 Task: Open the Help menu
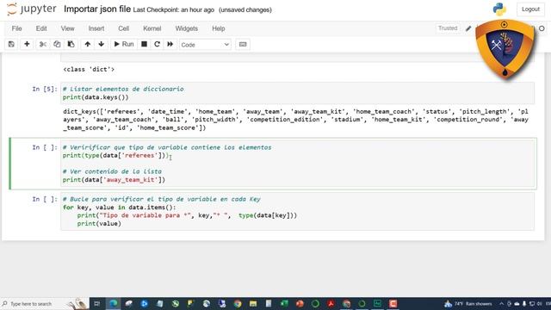[218, 28]
